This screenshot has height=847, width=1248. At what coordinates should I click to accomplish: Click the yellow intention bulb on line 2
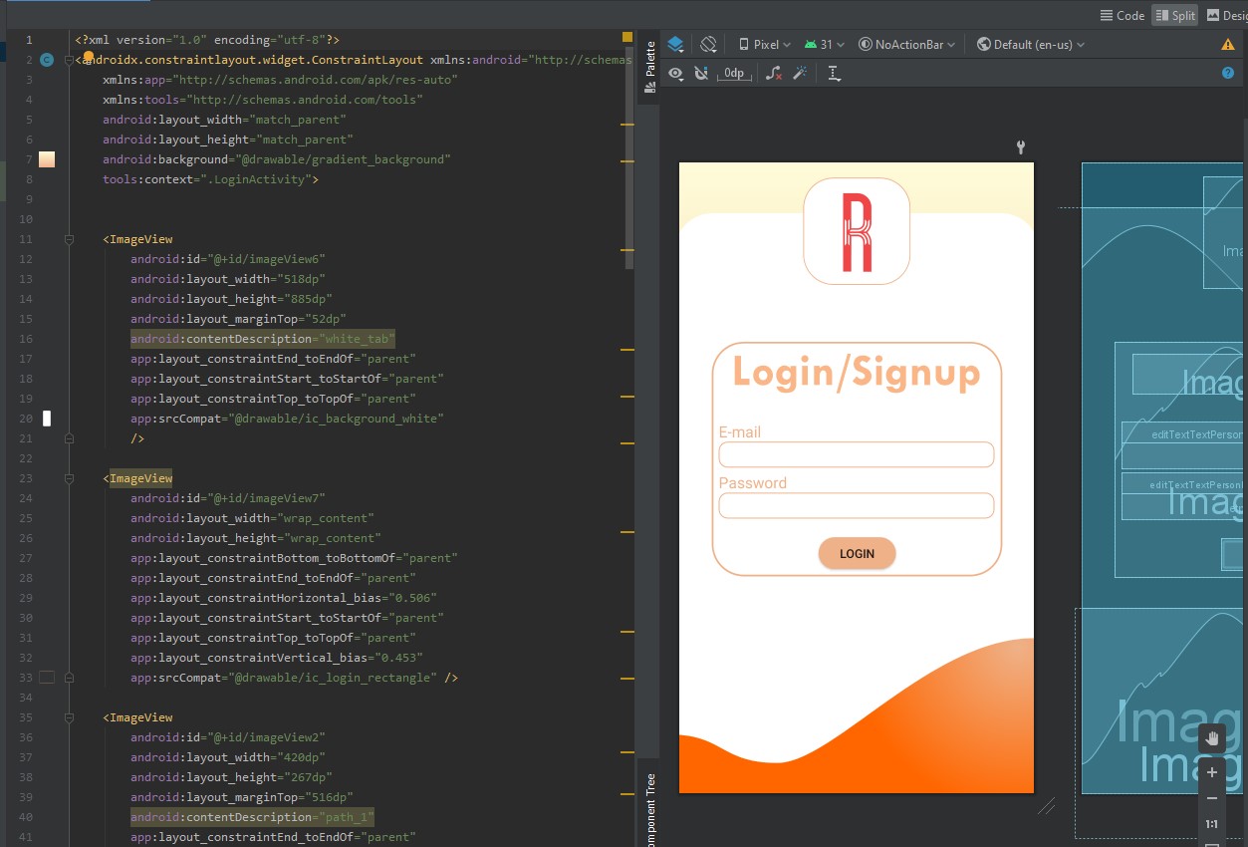[x=88, y=57]
